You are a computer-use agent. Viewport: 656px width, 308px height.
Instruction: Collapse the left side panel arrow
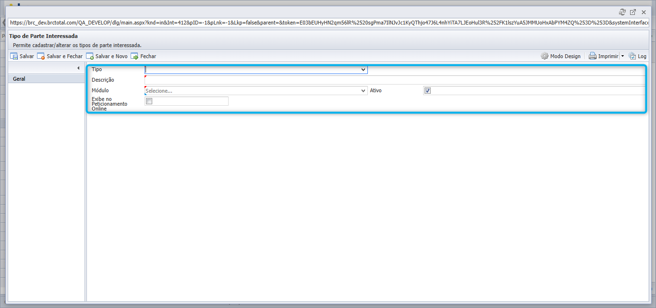(78, 68)
